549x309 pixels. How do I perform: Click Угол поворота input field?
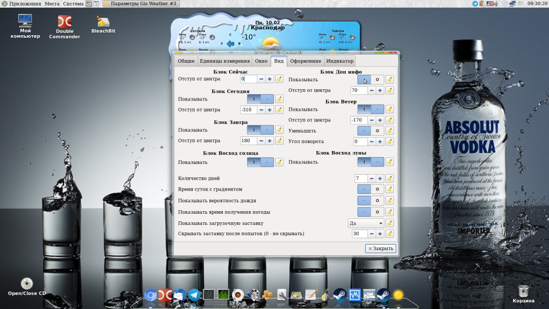360,142
